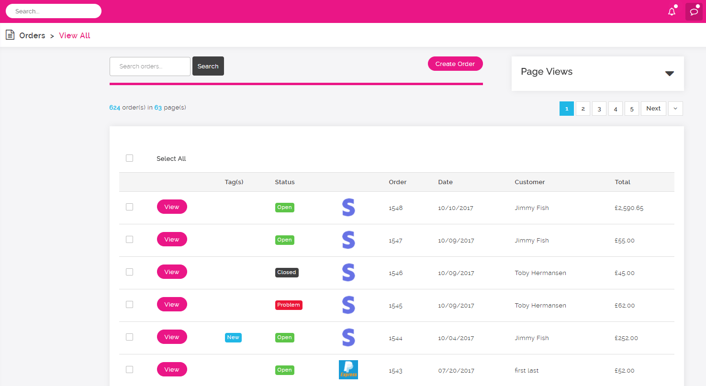Click the Total column header
Image resolution: width=706 pixels, height=386 pixels.
(623, 182)
